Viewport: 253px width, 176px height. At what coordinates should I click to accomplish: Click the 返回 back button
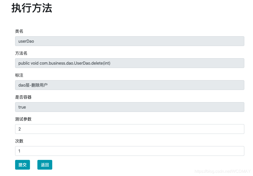45,165
